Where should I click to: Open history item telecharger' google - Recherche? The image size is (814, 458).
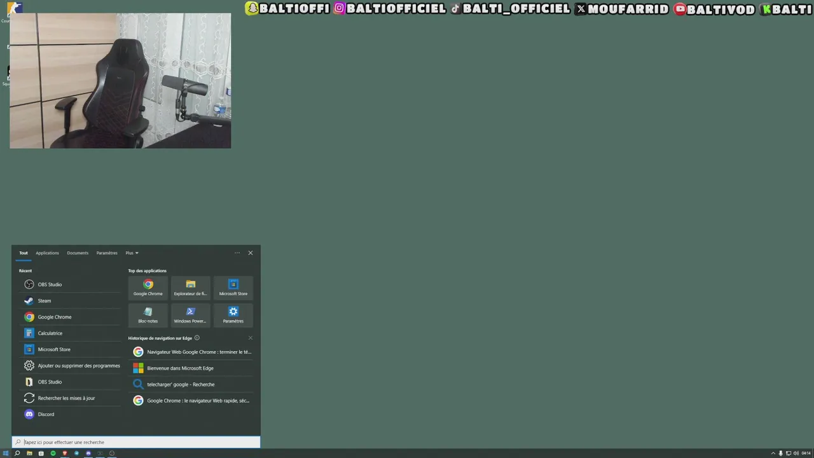191,384
